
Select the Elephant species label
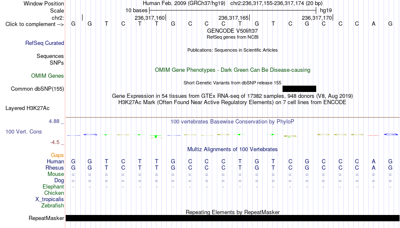pos(53,187)
